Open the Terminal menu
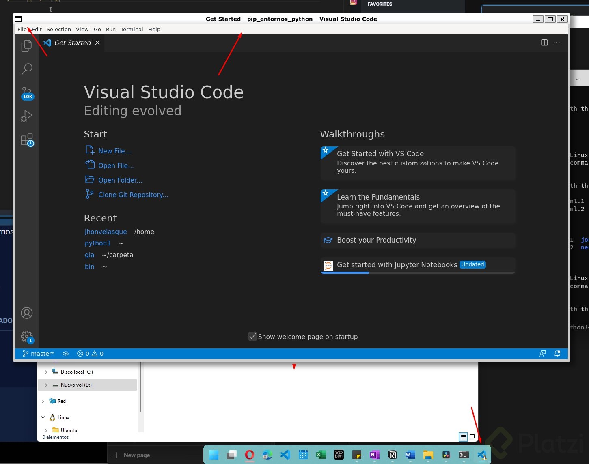Image resolution: width=589 pixels, height=464 pixels. [132, 29]
